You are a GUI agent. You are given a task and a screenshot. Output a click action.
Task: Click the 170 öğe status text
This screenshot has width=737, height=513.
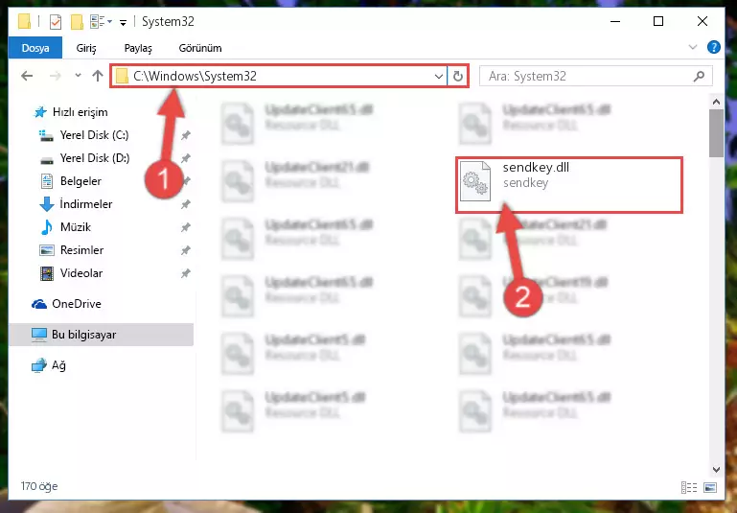(x=39, y=486)
